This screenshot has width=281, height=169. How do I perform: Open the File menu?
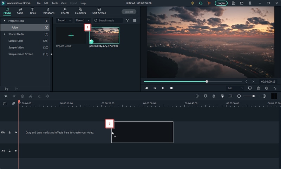(x=39, y=3)
